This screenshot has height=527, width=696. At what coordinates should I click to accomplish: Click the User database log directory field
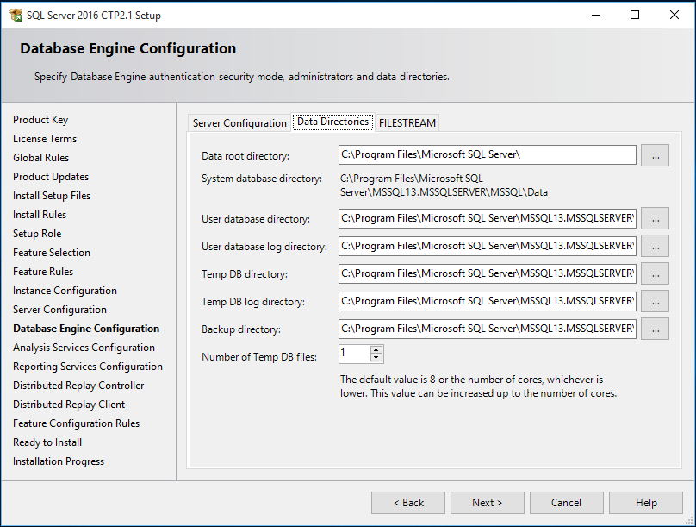pos(487,246)
